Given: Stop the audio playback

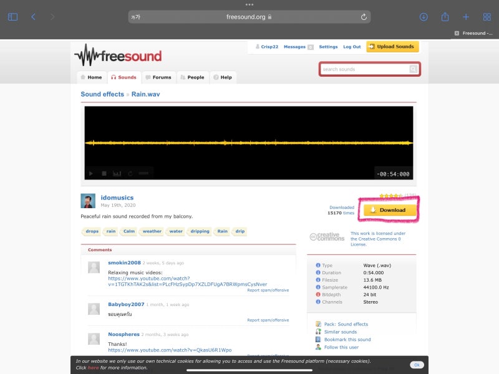Looking at the screenshot, I should (104, 174).
